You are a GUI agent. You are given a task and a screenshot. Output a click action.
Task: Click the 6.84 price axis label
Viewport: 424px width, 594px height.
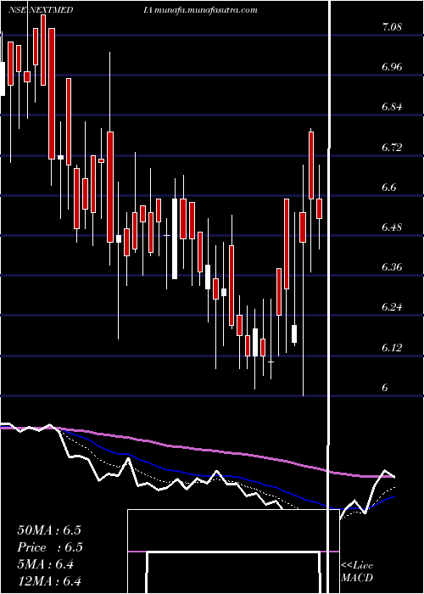(x=392, y=107)
